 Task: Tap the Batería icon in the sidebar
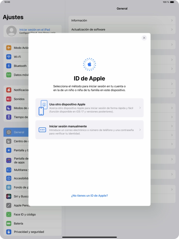pos(9,223)
